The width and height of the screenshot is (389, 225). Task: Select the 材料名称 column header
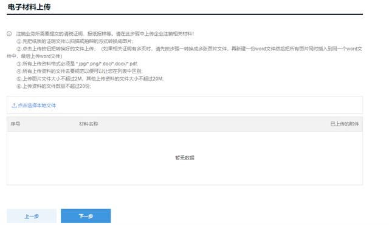89,124
